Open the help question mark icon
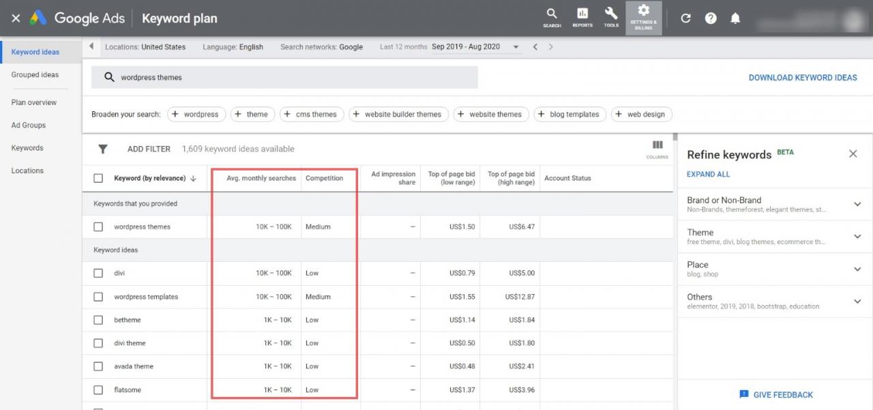The height and width of the screenshot is (410, 873). [711, 18]
